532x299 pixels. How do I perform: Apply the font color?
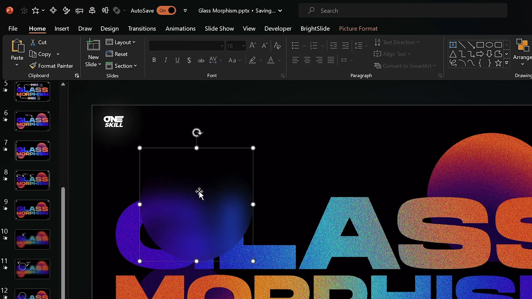[x=271, y=60]
